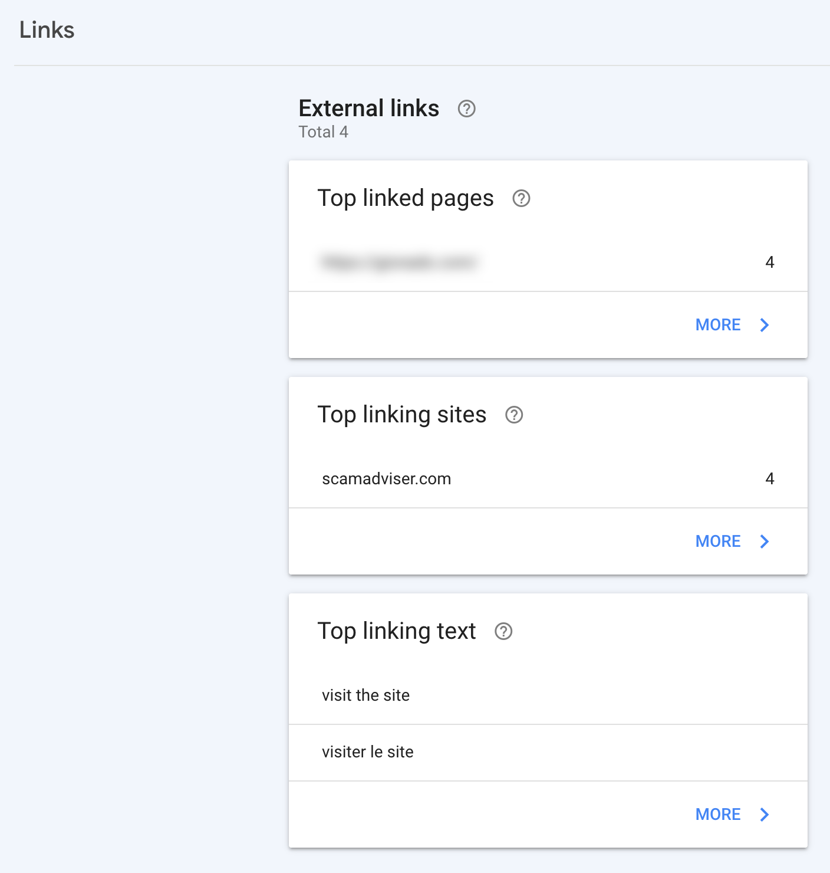Click the link count 4 in Top linked pages
Screen dimensions: 830x873
pyautogui.click(x=769, y=262)
